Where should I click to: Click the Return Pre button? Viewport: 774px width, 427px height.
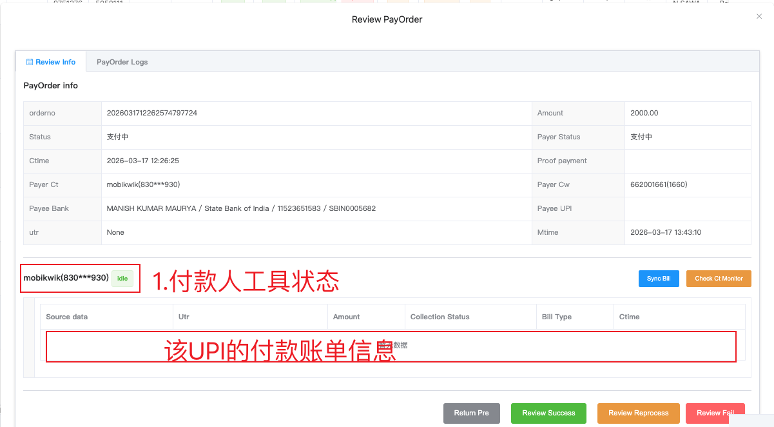pos(471,413)
